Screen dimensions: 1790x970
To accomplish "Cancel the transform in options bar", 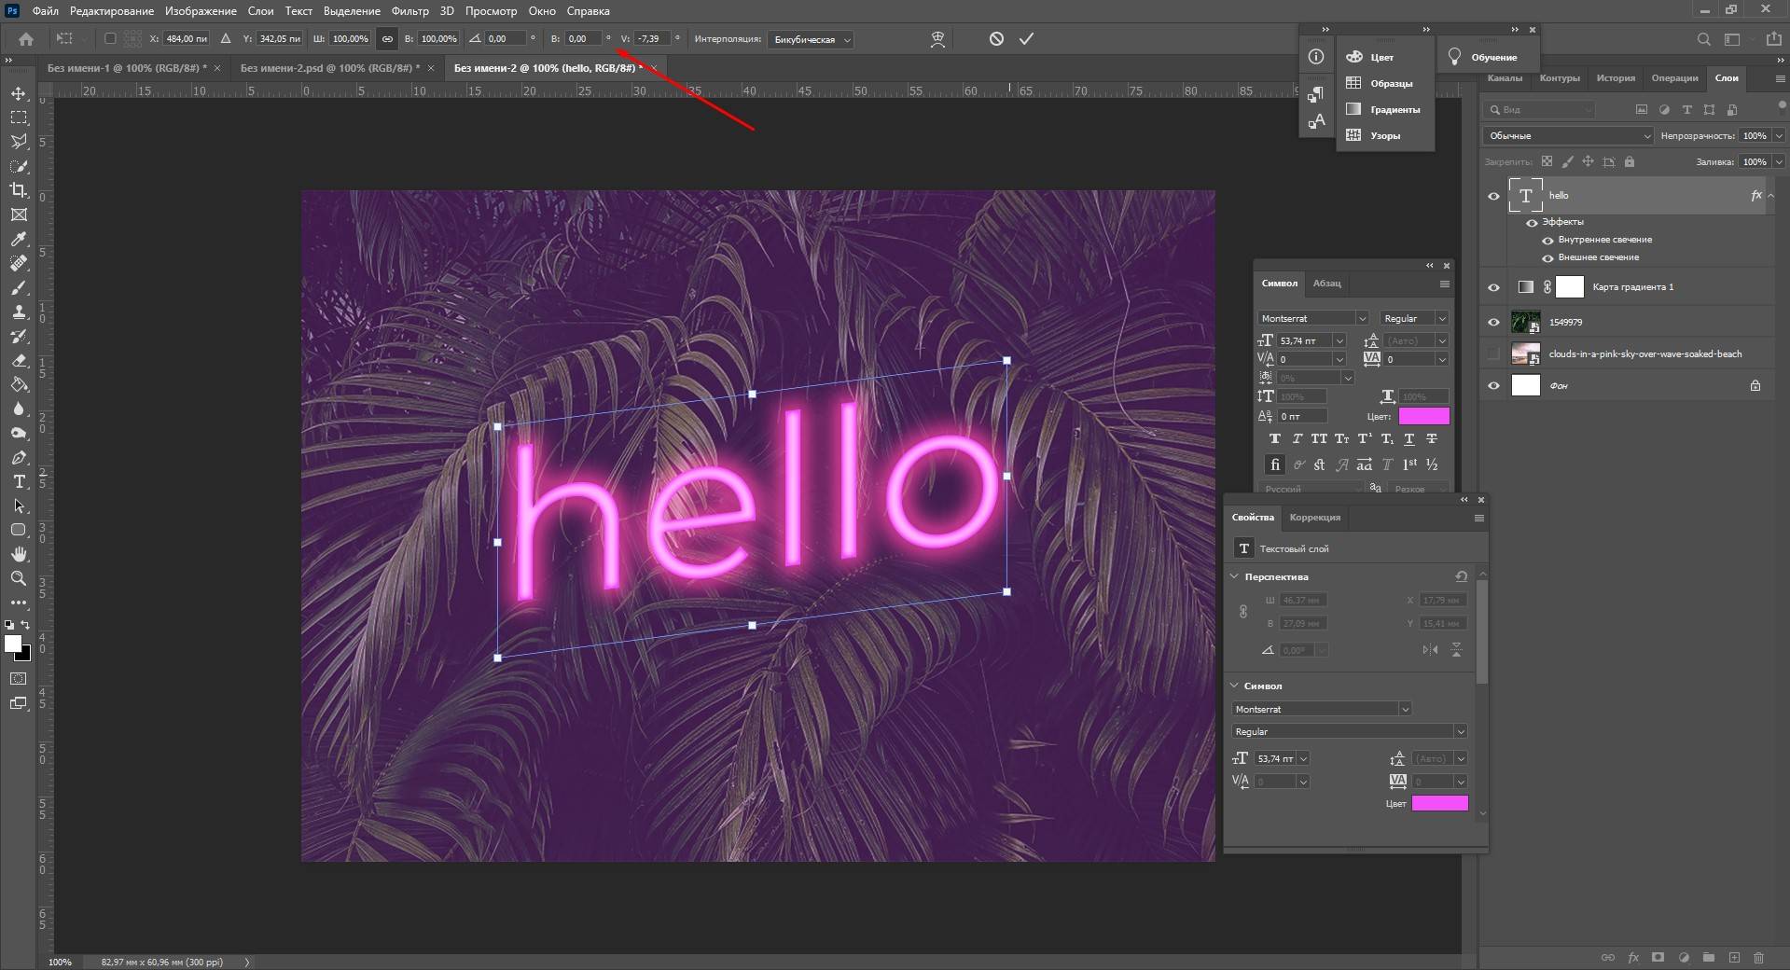I will click(996, 39).
